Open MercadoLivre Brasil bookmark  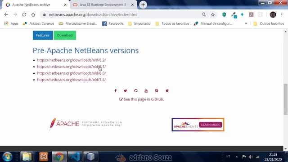pyautogui.click(x=78, y=23)
